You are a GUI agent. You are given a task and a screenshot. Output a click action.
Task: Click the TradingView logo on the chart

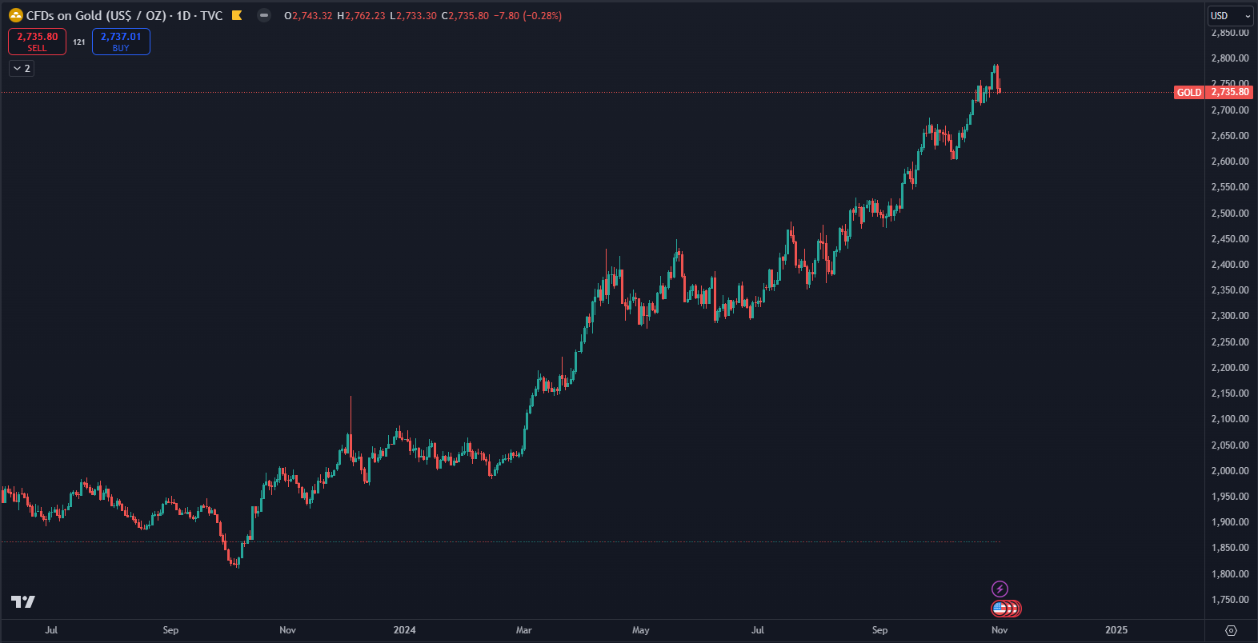(x=23, y=601)
